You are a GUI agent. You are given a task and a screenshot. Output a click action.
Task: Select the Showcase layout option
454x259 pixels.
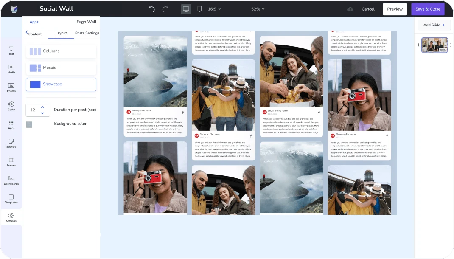[61, 84]
